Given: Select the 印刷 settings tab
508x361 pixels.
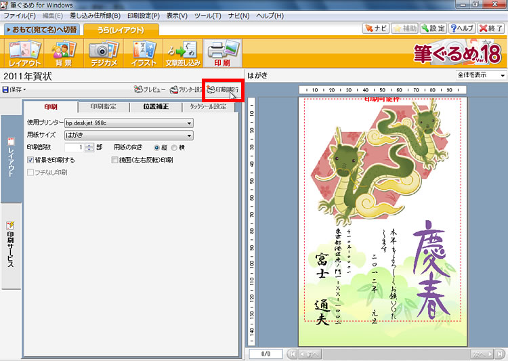Looking at the screenshot, I should (x=51, y=106).
